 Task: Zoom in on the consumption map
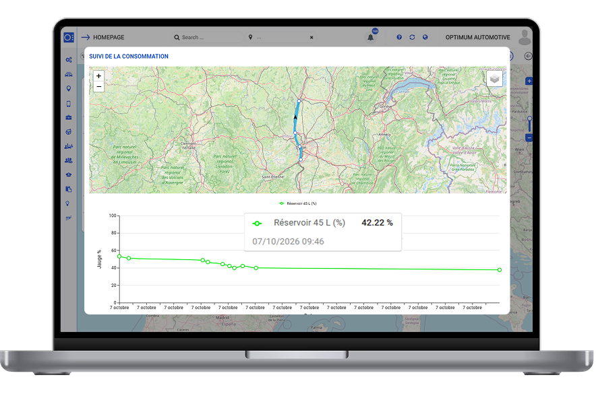point(99,76)
